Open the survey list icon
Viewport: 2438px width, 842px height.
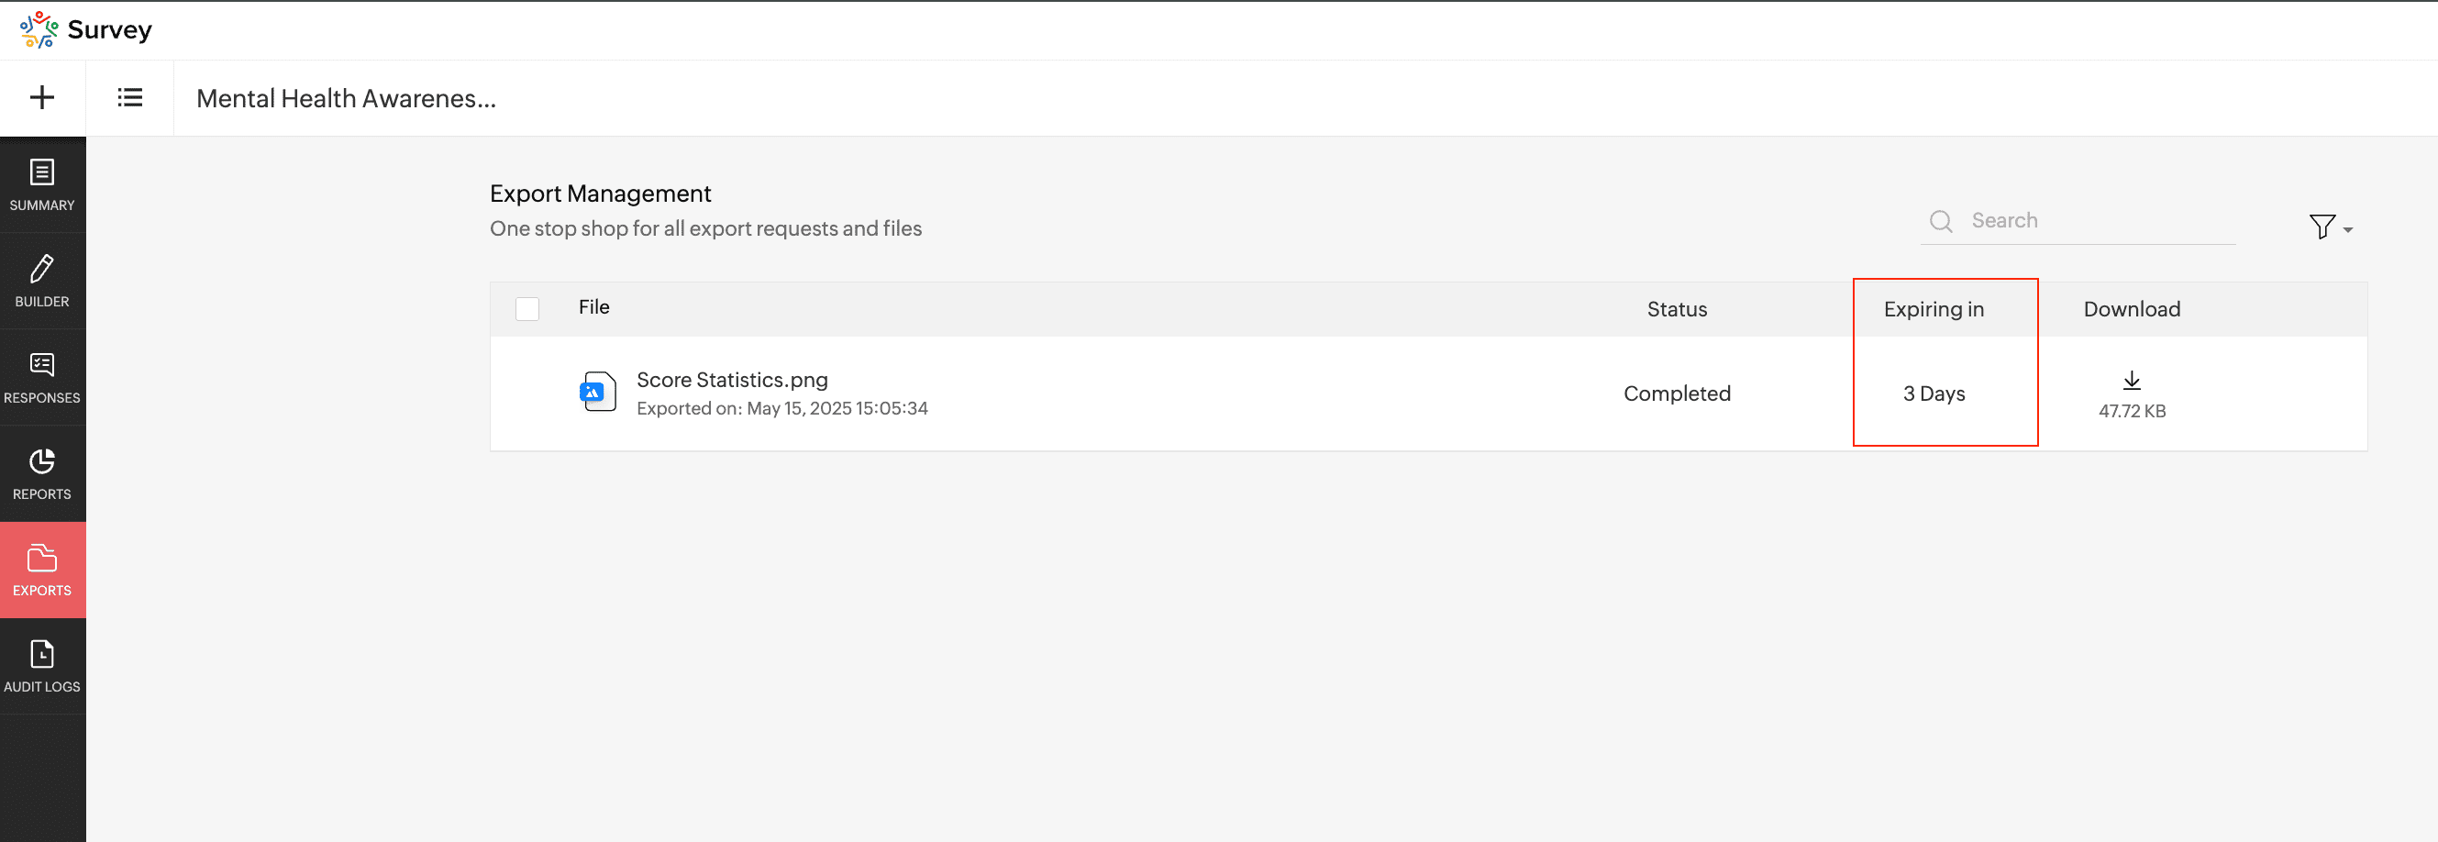tap(129, 97)
